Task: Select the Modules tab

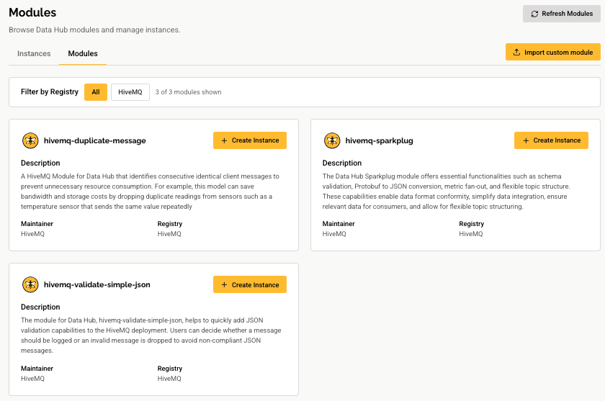Action: 83,53
